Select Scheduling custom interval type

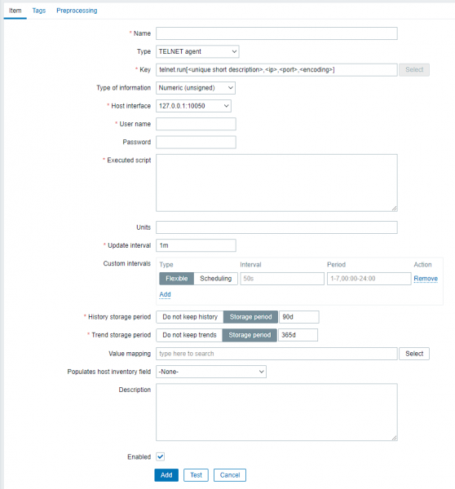tap(215, 279)
